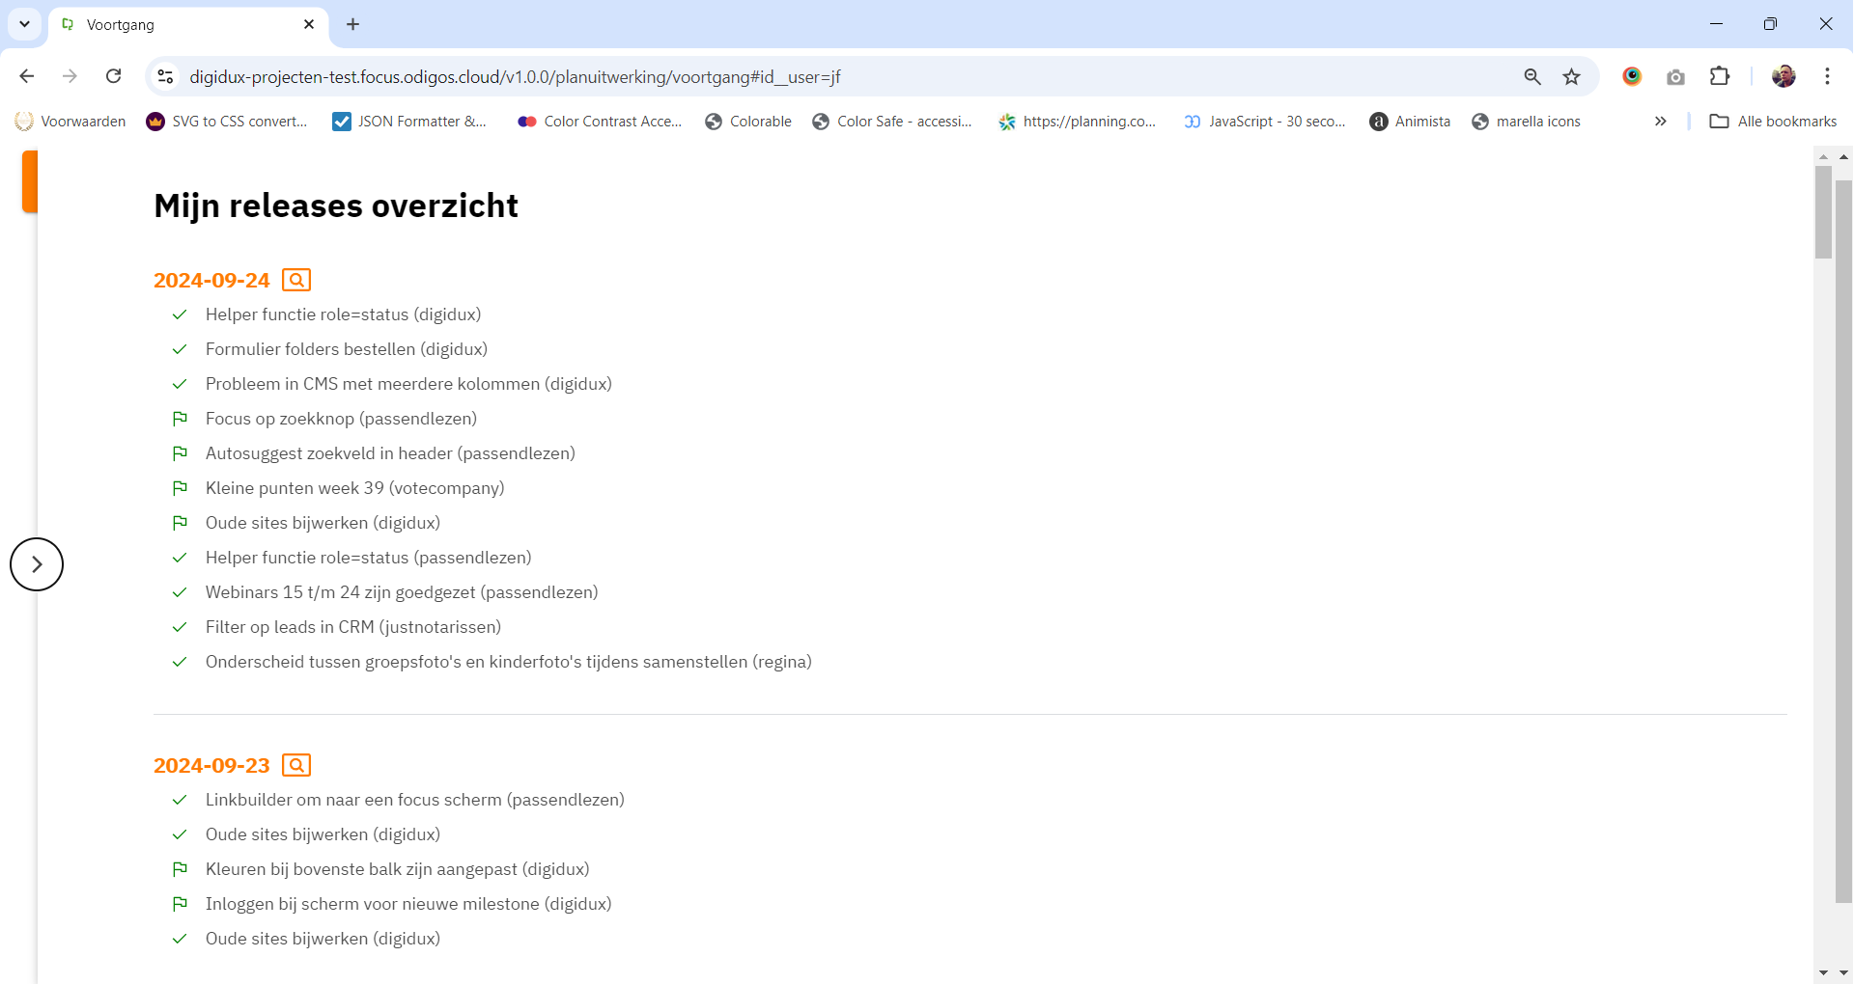The width and height of the screenshot is (1854, 984).
Task: Open Color Contrast Accessibility bookmark
Action: coord(600,122)
